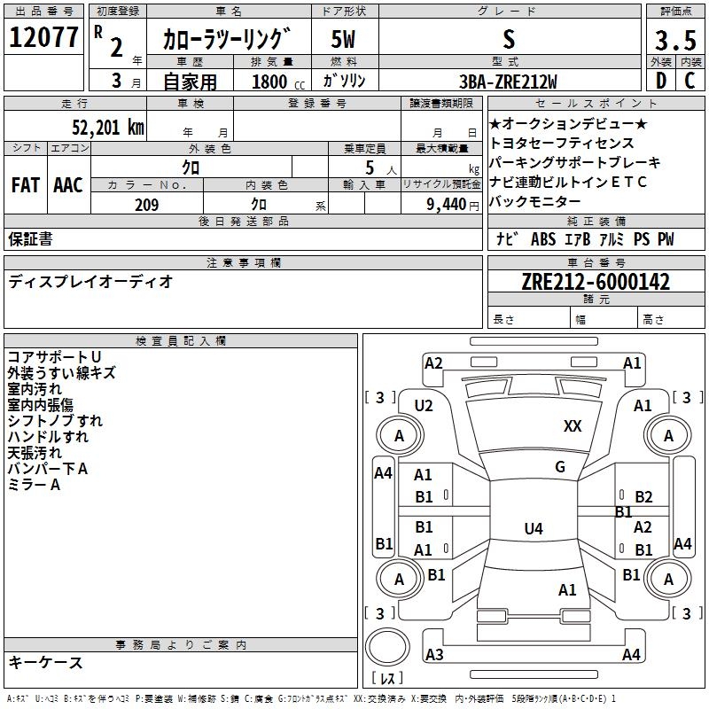The height and width of the screenshot is (709, 709).
Task: Click the grade value S
Action: 509,39
